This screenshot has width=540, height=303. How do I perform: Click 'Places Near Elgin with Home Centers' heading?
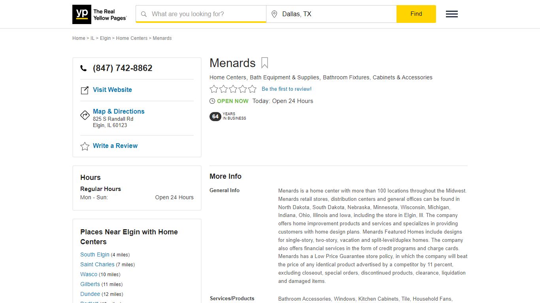coord(129,237)
